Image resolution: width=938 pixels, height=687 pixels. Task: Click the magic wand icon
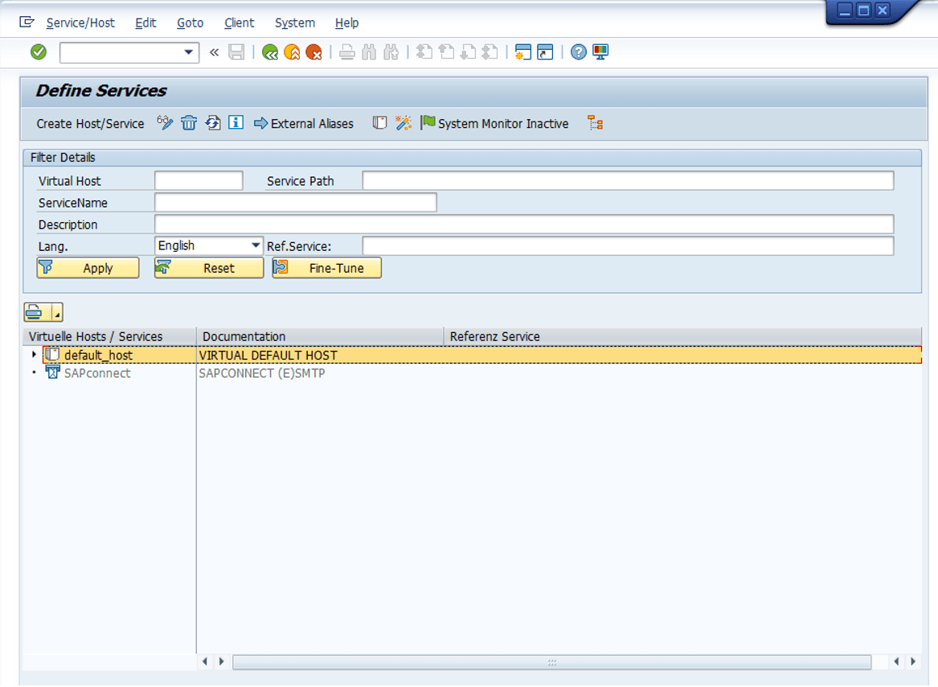click(403, 123)
